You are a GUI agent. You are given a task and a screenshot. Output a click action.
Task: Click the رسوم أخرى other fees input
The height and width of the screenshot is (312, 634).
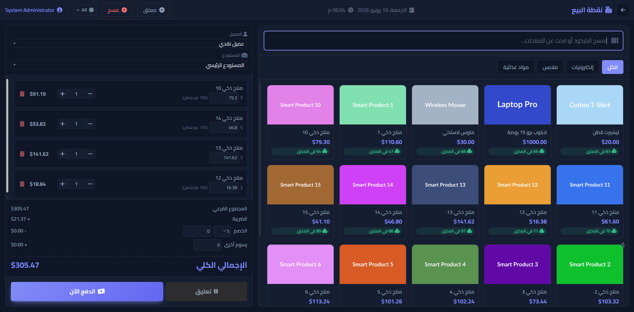coord(207,245)
